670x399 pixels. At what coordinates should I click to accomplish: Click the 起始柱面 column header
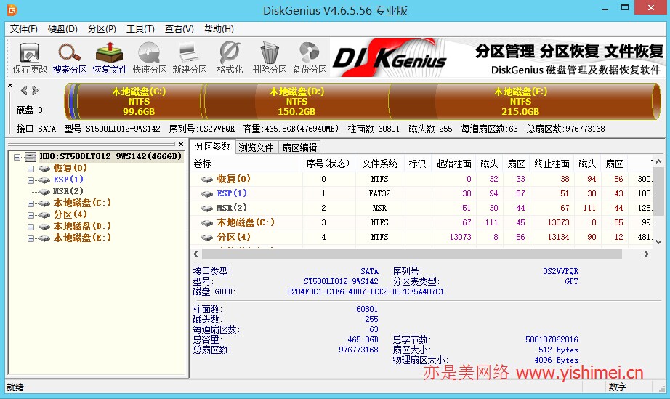[x=453, y=164]
